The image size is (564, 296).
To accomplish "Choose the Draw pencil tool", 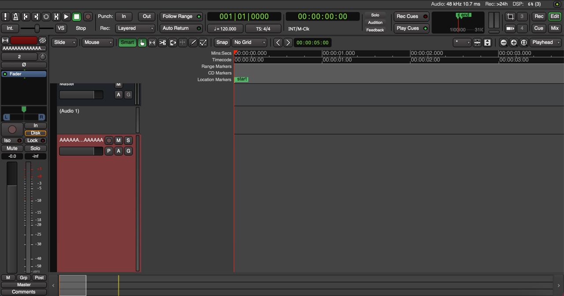I will (x=193, y=43).
